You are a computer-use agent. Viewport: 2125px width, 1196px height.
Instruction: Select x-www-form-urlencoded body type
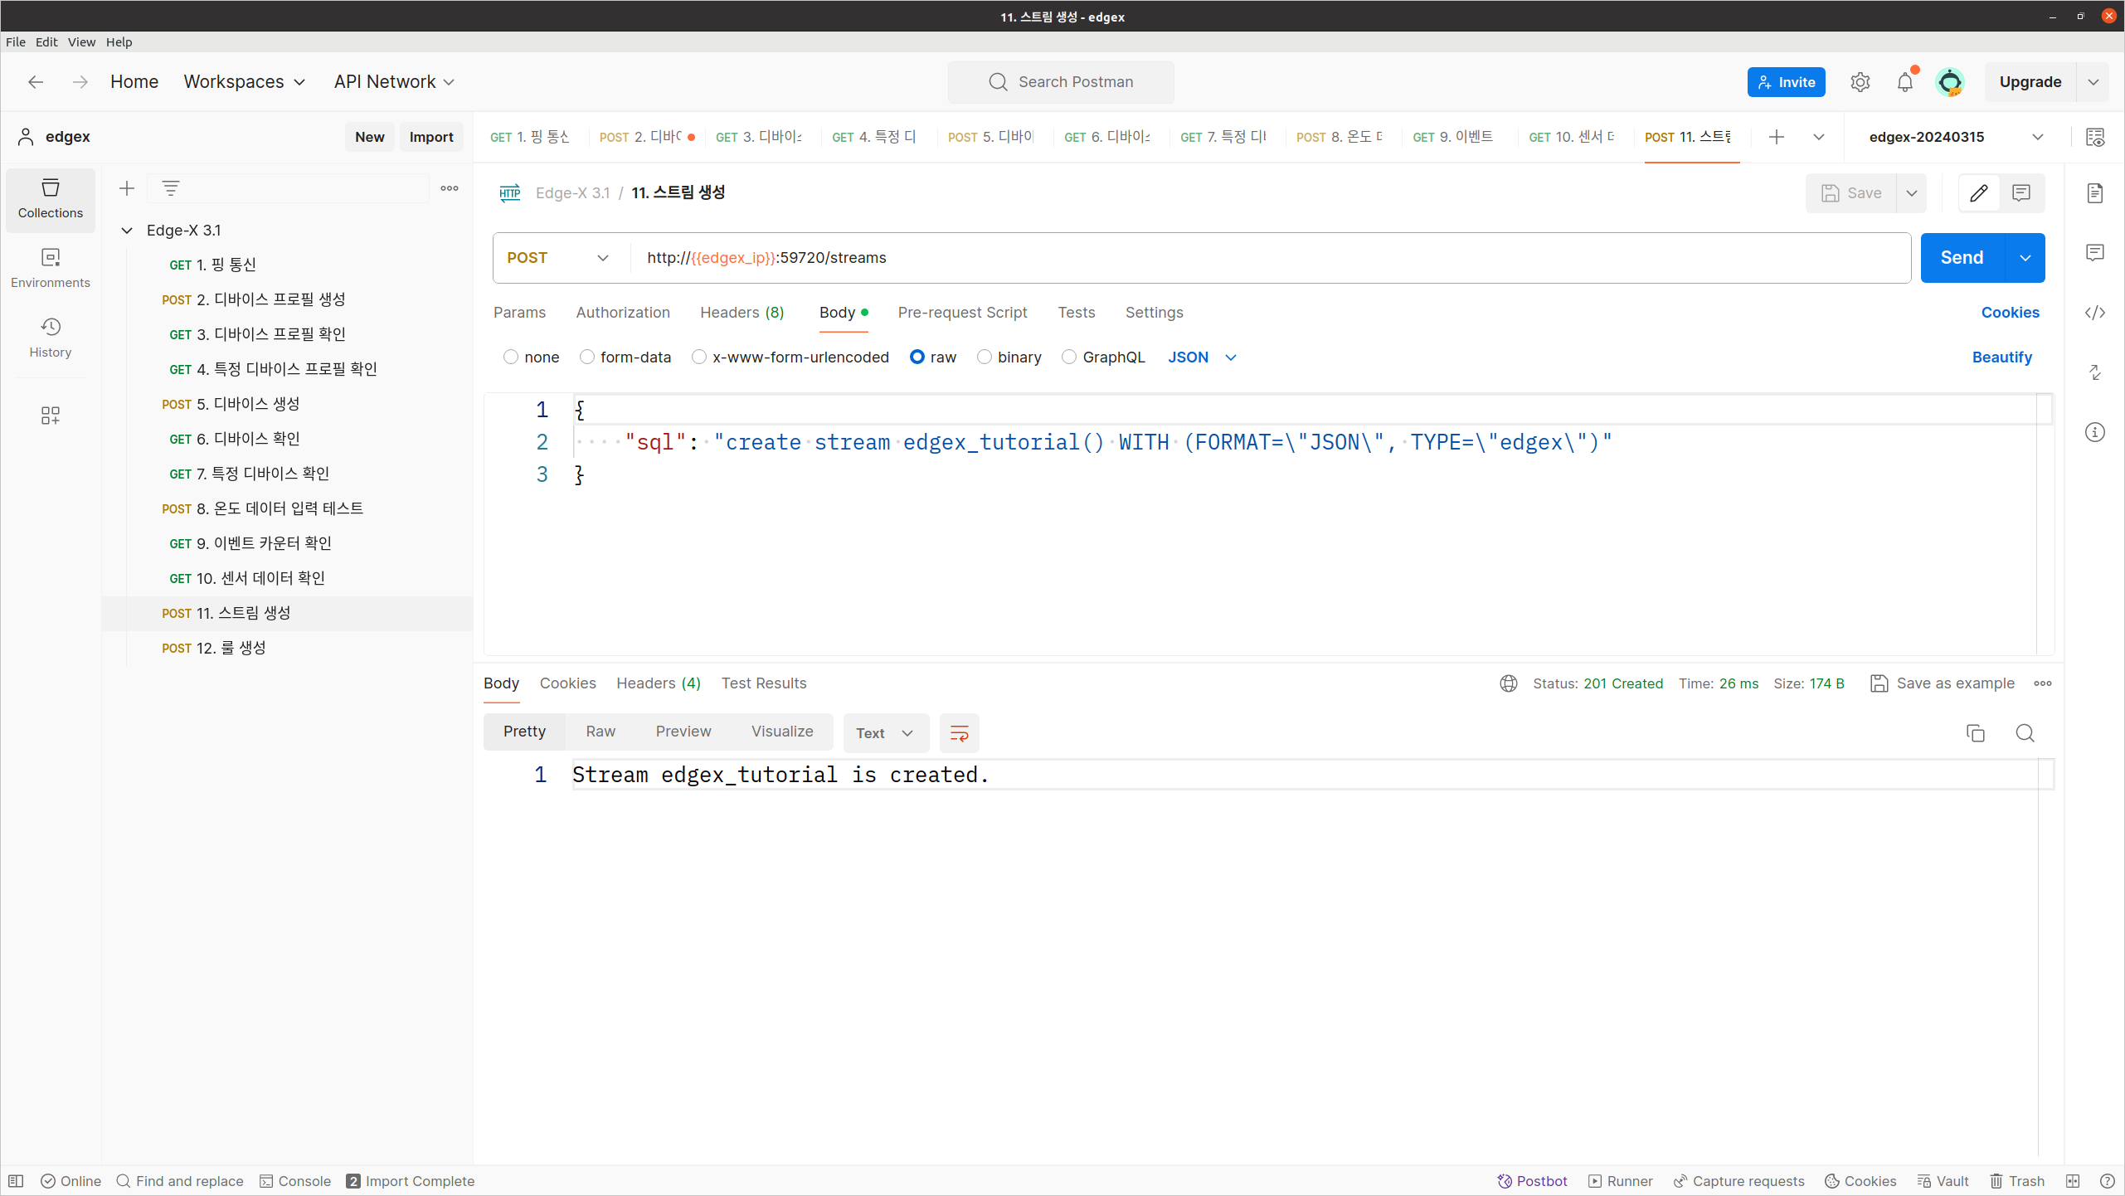699,357
